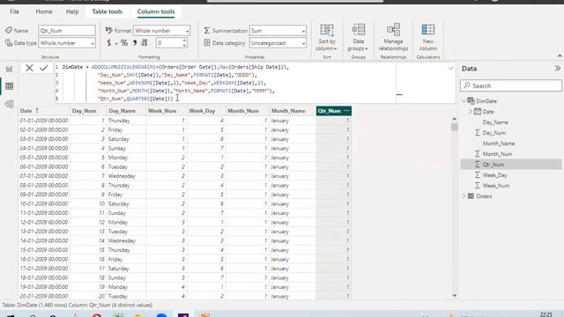
Task: Open Data type dropdown
Action: [x=67, y=43]
